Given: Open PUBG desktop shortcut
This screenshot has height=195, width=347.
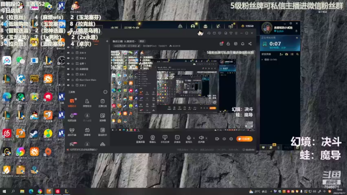Looking at the screenshot, I should click(x=34, y=81).
